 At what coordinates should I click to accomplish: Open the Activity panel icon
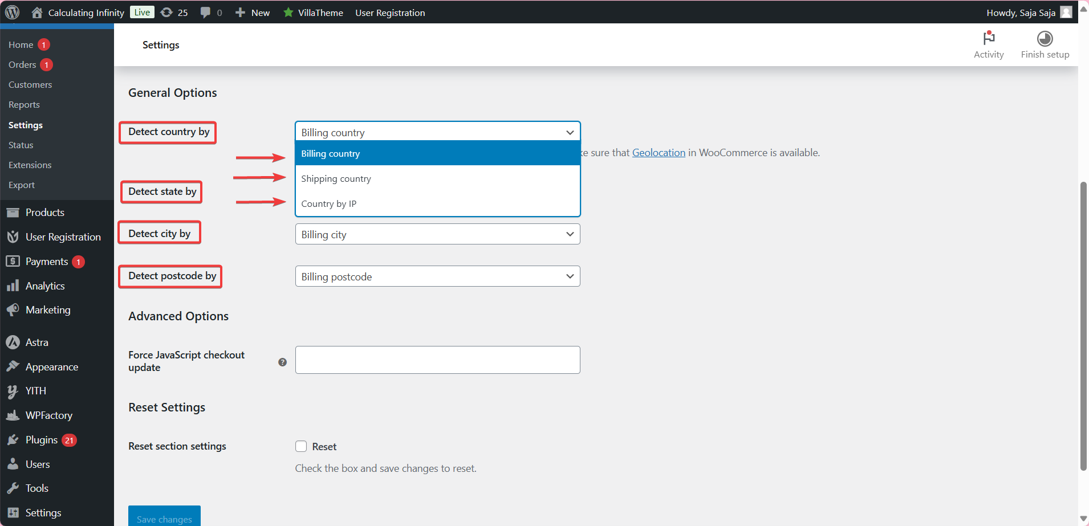(x=988, y=39)
